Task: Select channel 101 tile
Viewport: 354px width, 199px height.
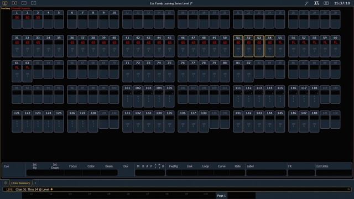Action: 127,96
